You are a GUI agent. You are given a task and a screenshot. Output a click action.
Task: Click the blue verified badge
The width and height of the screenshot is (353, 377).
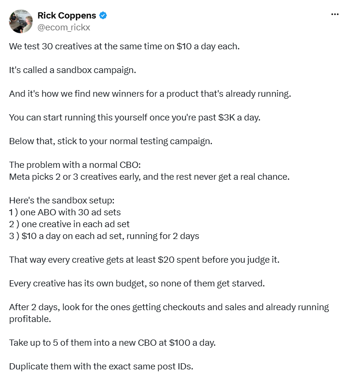pos(103,15)
